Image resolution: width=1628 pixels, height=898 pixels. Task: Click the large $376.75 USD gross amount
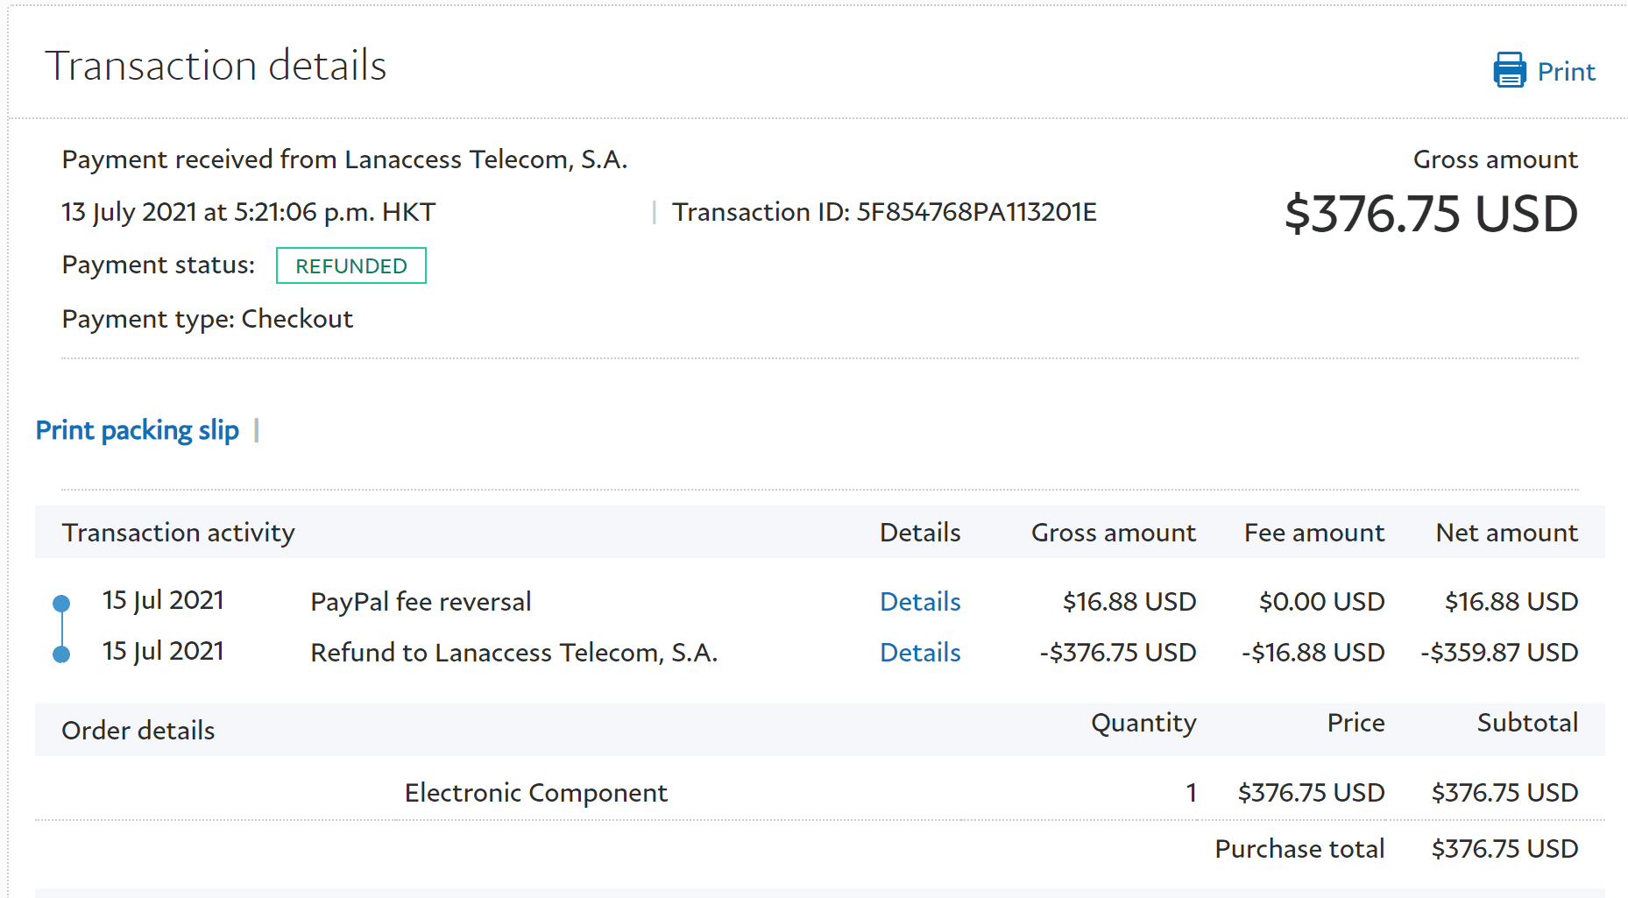click(1430, 214)
